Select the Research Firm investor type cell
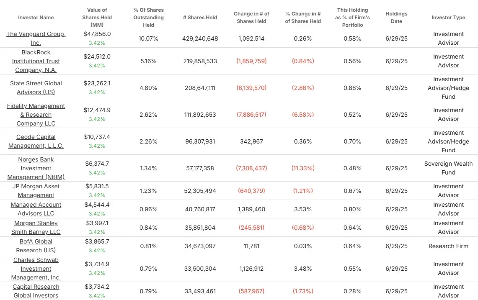The width and height of the screenshot is (478, 300). point(448,246)
